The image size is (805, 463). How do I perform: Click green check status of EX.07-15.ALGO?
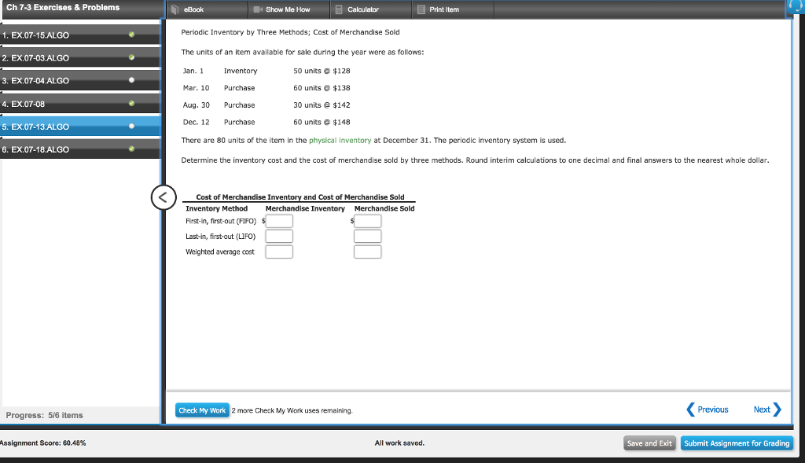tap(132, 35)
